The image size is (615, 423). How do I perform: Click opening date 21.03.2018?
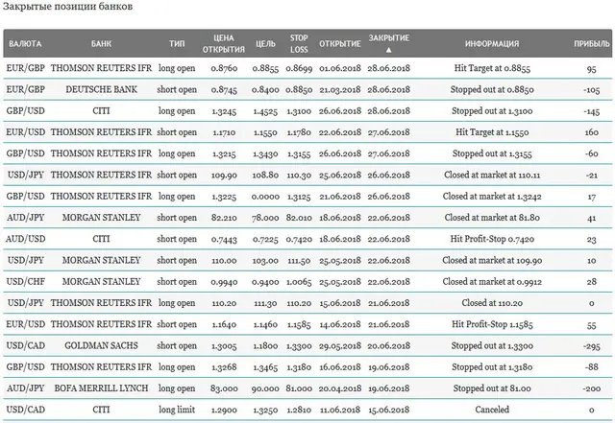click(x=339, y=90)
